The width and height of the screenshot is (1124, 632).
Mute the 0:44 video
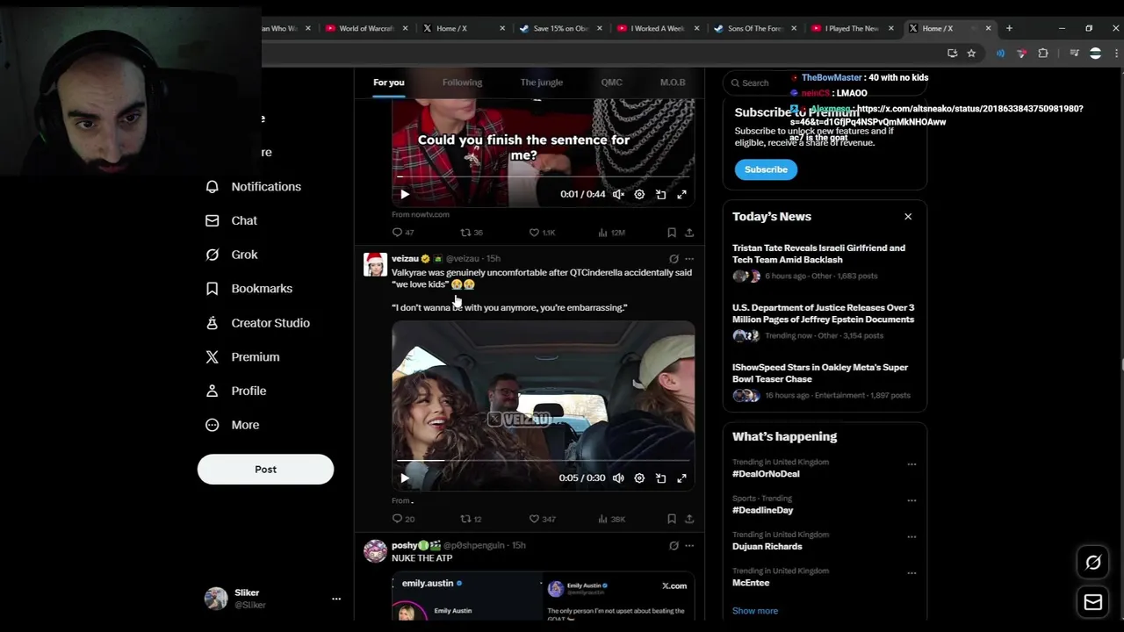tap(618, 195)
